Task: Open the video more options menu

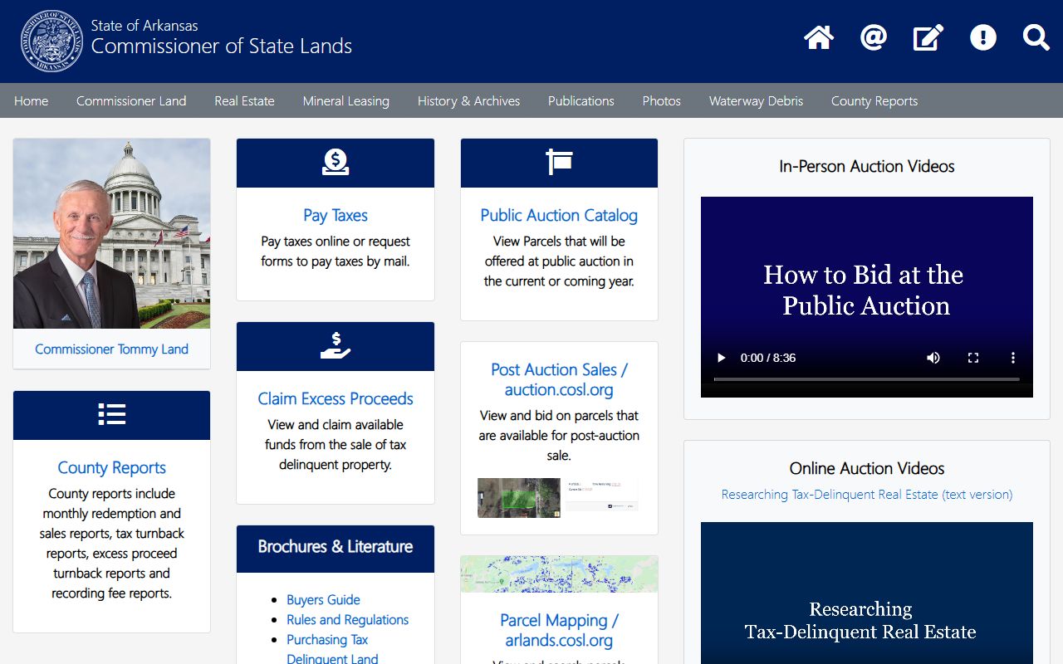Action: (1012, 358)
